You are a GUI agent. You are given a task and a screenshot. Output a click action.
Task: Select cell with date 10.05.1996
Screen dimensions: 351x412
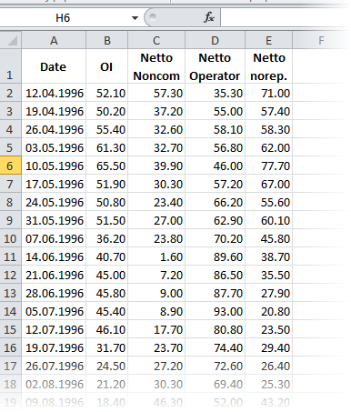point(54,166)
